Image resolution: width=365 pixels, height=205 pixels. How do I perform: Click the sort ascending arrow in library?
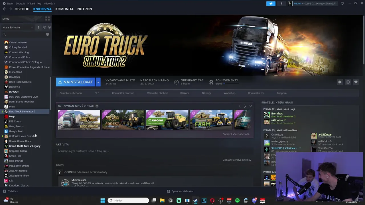pos(38,27)
